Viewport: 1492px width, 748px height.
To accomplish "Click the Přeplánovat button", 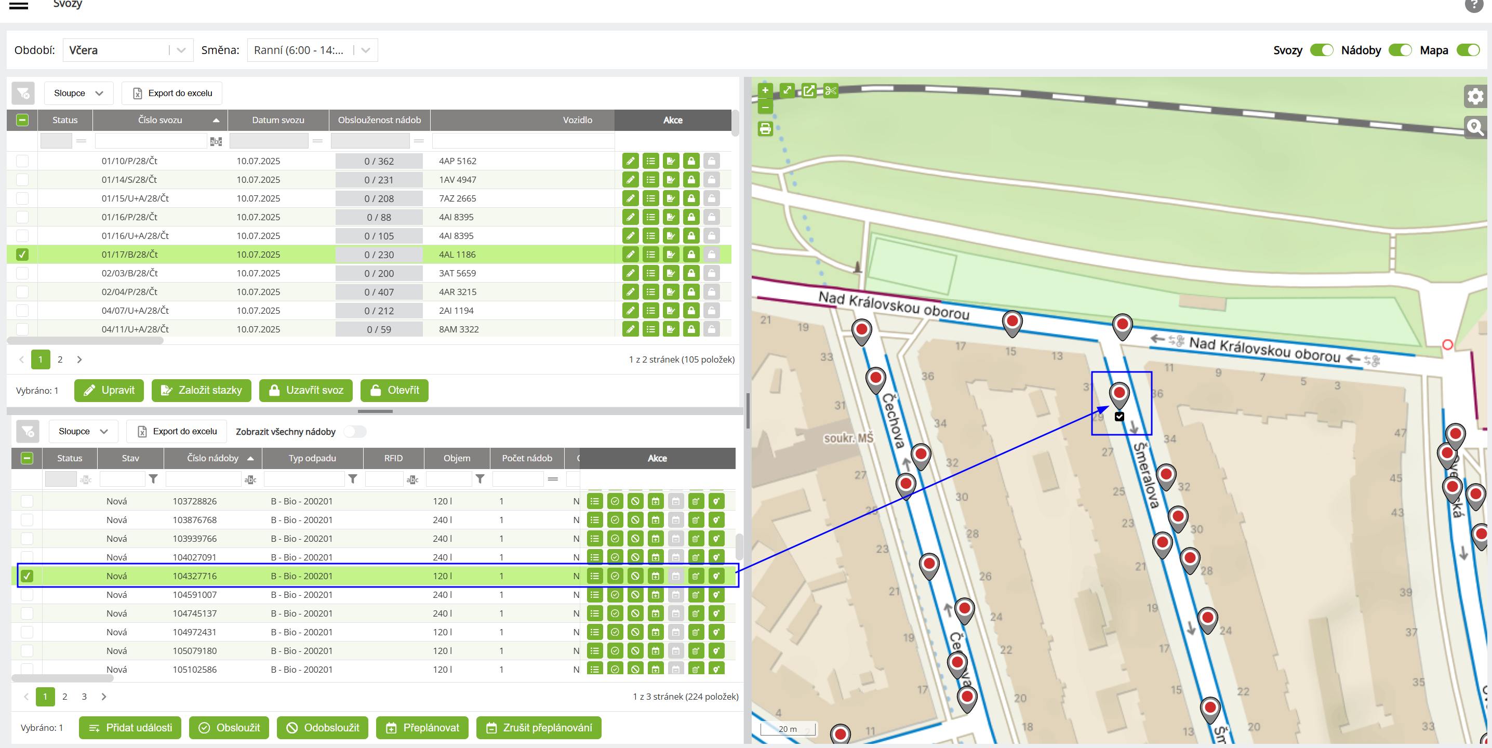I will pos(423,728).
